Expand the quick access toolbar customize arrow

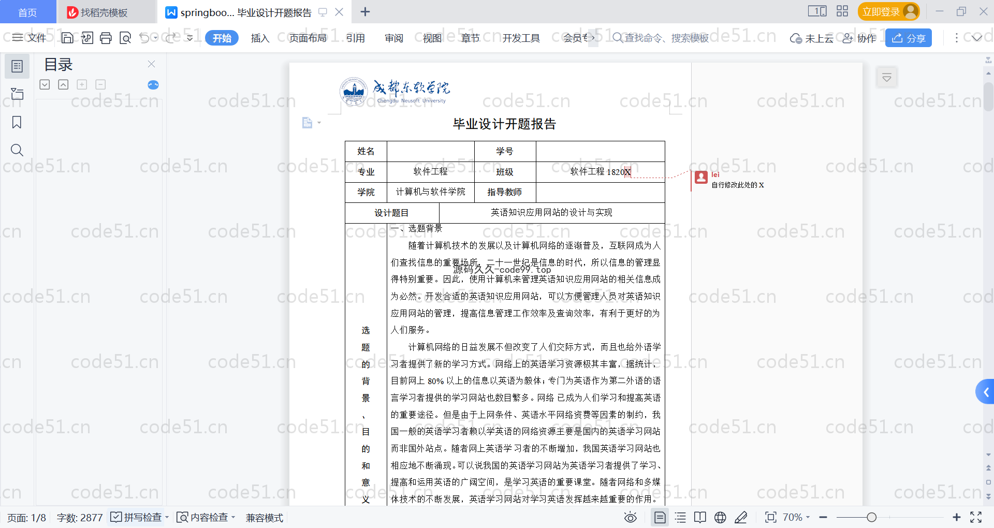pyautogui.click(x=190, y=38)
